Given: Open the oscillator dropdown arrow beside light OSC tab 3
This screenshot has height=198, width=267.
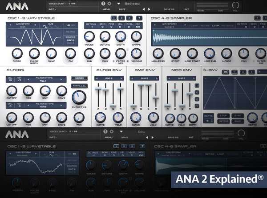Looking at the screenshot, I should point(139,18).
